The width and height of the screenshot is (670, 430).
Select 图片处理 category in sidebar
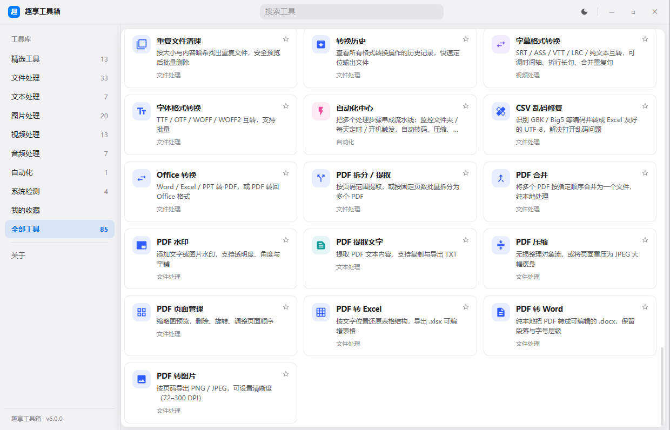(59, 116)
